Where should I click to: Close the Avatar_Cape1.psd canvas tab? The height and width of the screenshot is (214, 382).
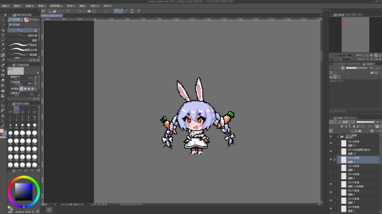pos(61,16)
